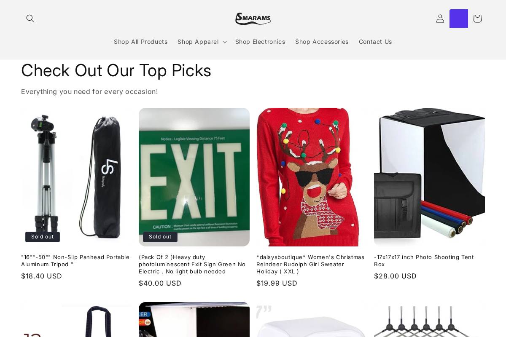Screen dimensions: 506x337
Task: Open photoluminescent Exit Sign product title
Action: pyautogui.click(x=192, y=264)
